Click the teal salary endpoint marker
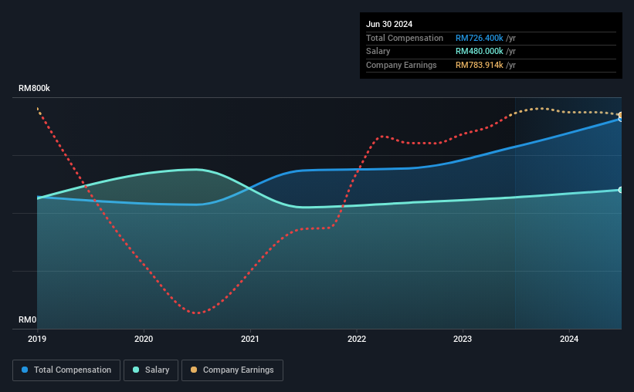Screen dimensions: 634x392 pos(620,190)
